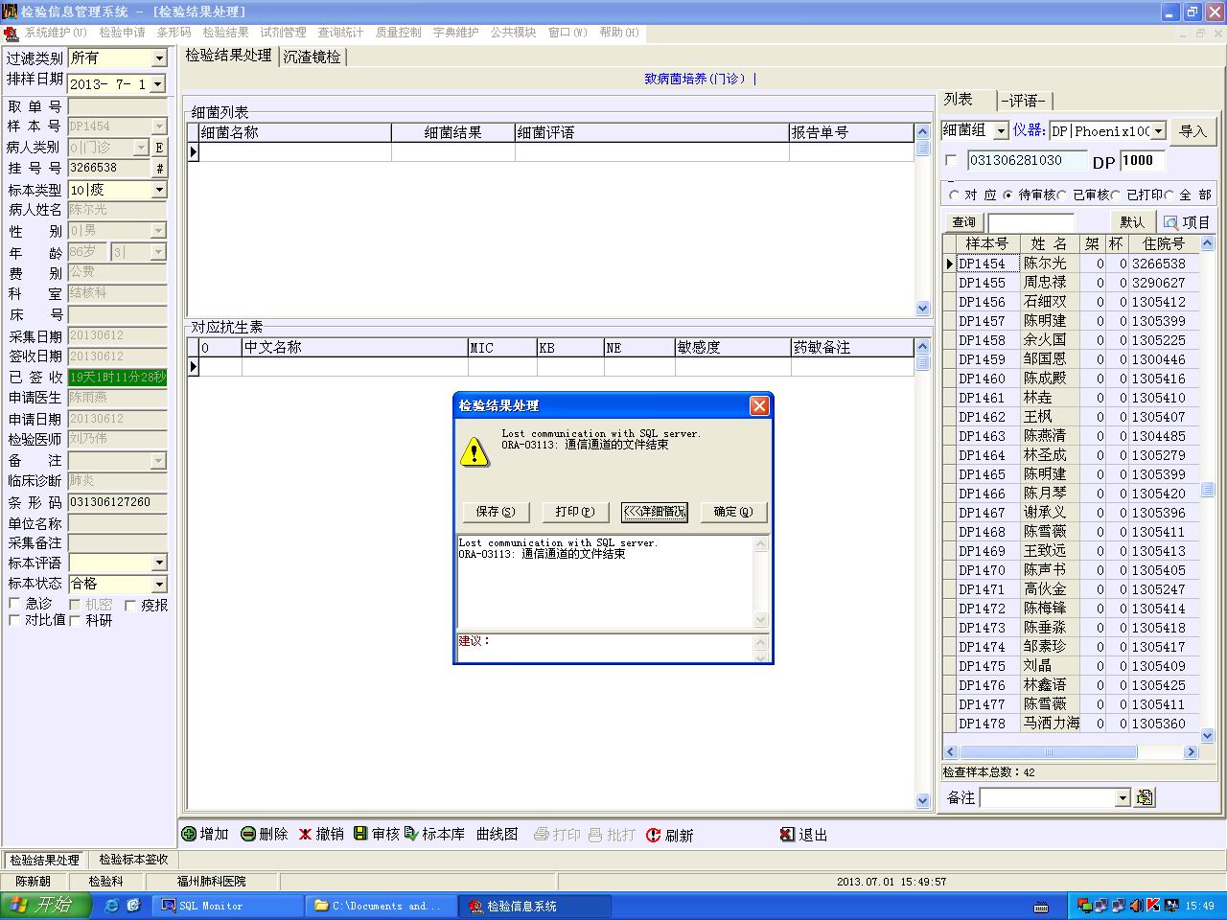Switch to the 列表 tab
The image size is (1227, 920).
point(959,99)
